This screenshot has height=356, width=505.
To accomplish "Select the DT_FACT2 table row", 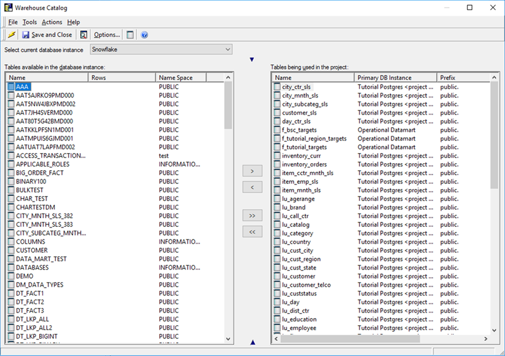I will pos(30,302).
